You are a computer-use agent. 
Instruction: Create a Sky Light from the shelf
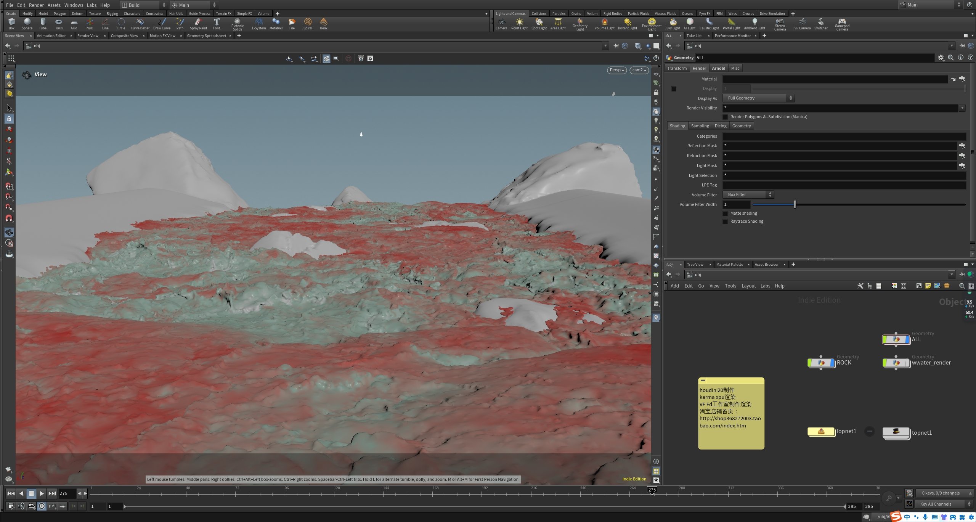click(674, 24)
